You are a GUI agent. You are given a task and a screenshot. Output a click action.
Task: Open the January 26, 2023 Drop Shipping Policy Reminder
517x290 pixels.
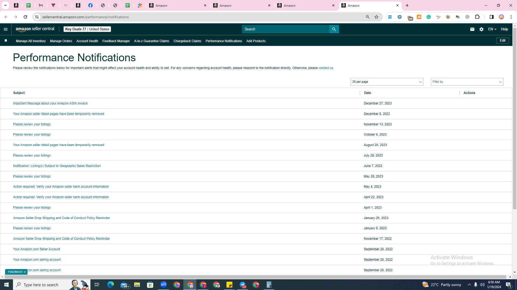(x=61, y=218)
